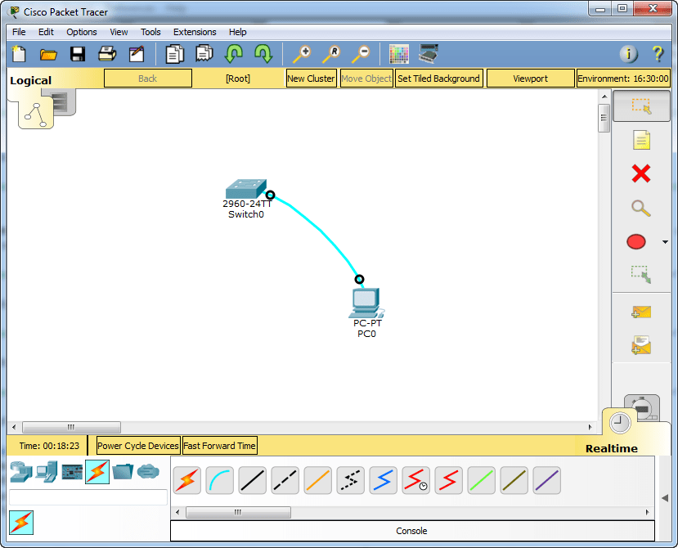Click Set Tiled Background
Screen dimensions: 678x548
point(439,78)
